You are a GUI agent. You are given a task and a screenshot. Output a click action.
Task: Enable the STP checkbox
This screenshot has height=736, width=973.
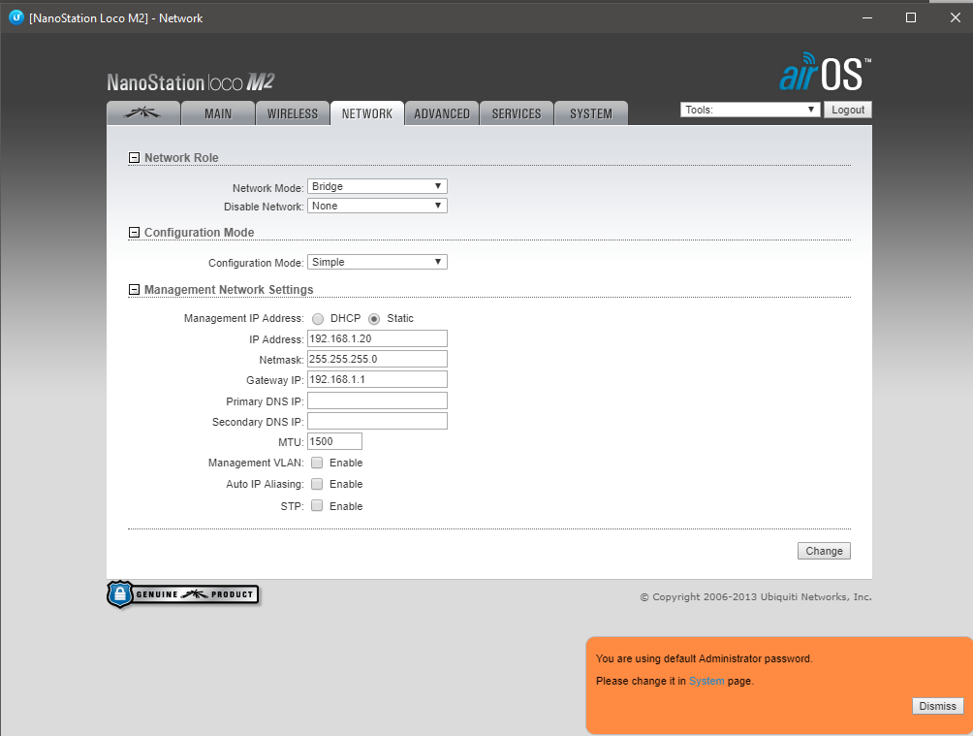click(317, 506)
